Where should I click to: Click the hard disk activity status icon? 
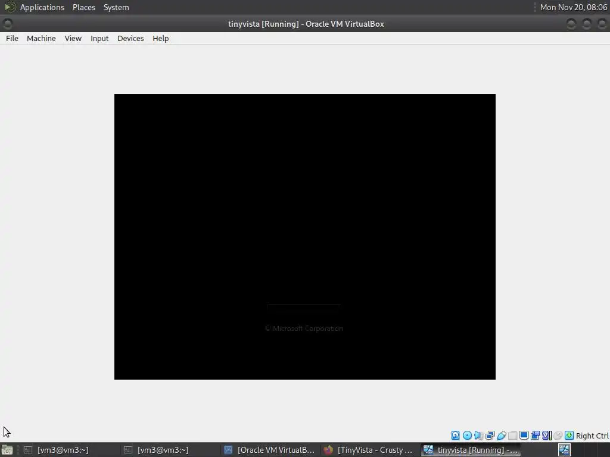[456, 436]
